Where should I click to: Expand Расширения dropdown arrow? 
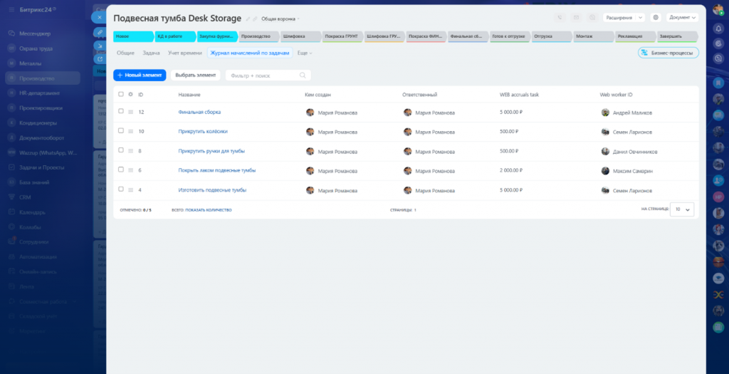640,18
